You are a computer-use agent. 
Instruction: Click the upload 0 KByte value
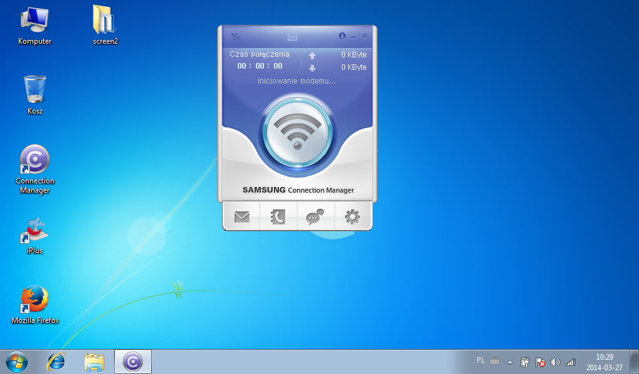coord(354,54)
